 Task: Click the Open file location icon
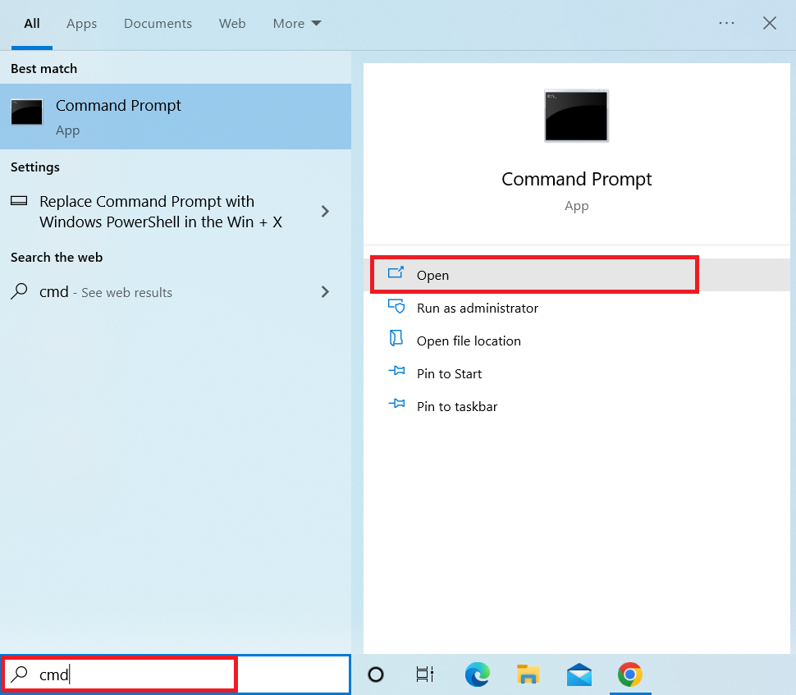[396, 340]
